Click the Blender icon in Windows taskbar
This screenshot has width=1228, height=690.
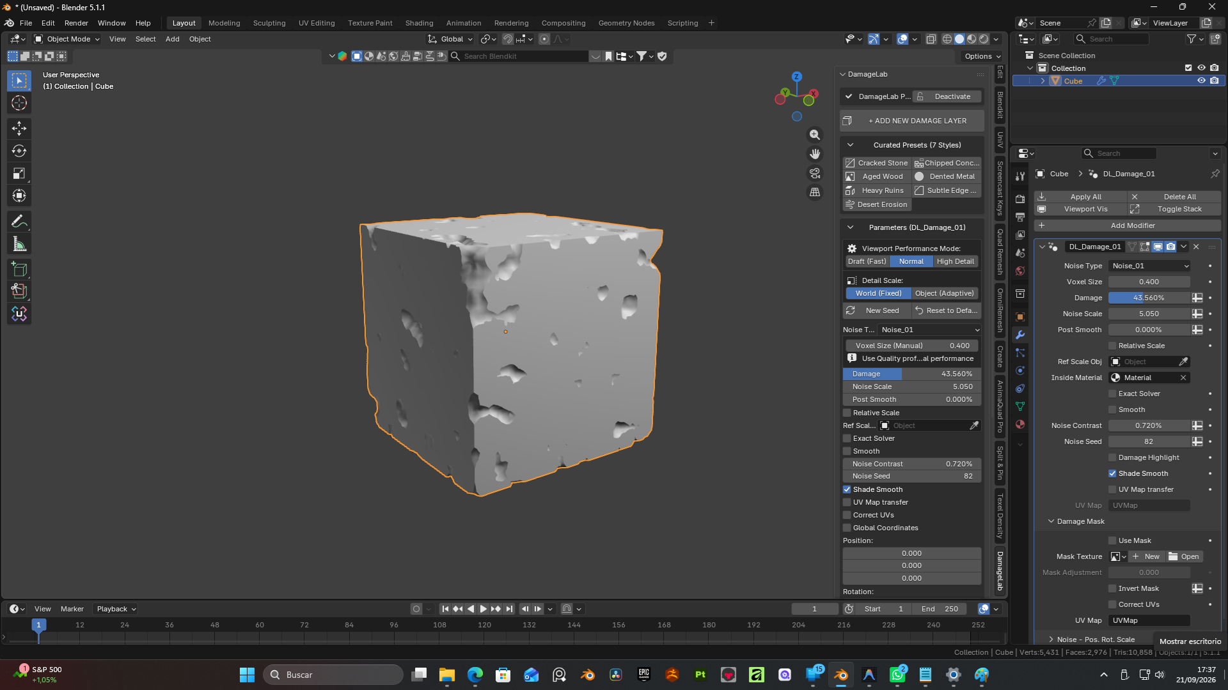tap(841, 675)
